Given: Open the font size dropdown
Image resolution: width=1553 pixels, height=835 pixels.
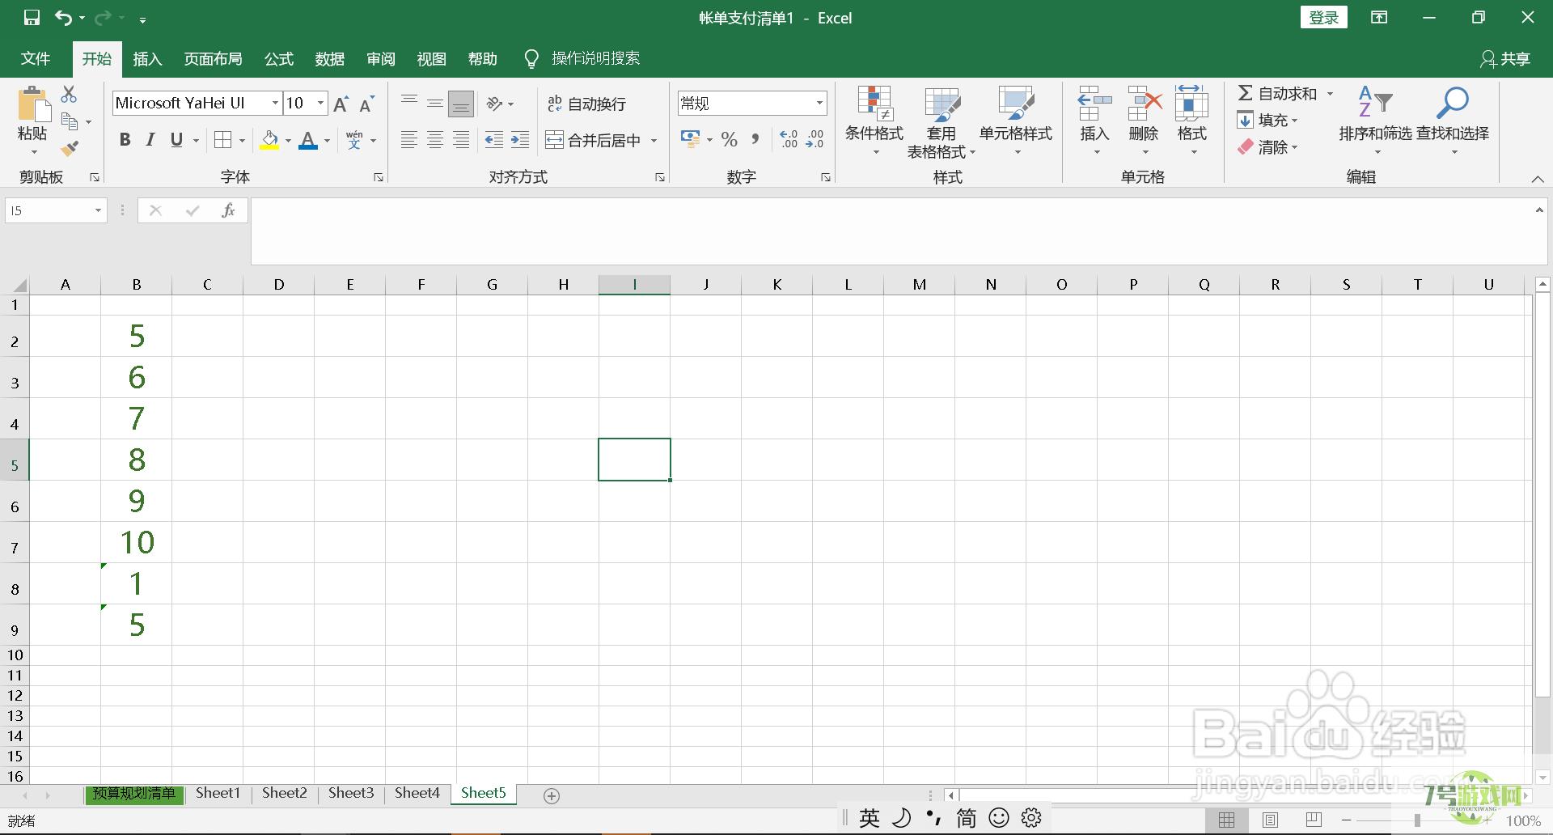Looking at the screenshot, I should click(321, 103).
